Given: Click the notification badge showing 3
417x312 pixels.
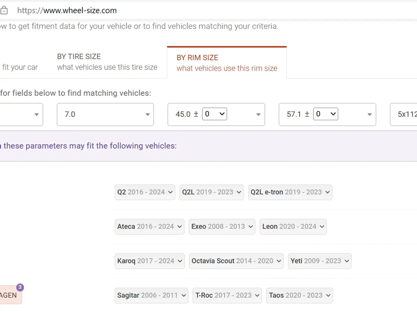Looking at the screenshot, I should click(x=20, y=287).
